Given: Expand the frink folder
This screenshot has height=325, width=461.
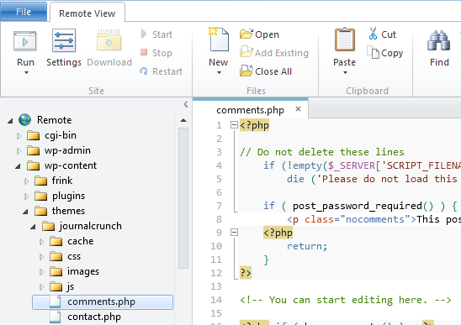Looking at the screenshot, I should (27, 181).
